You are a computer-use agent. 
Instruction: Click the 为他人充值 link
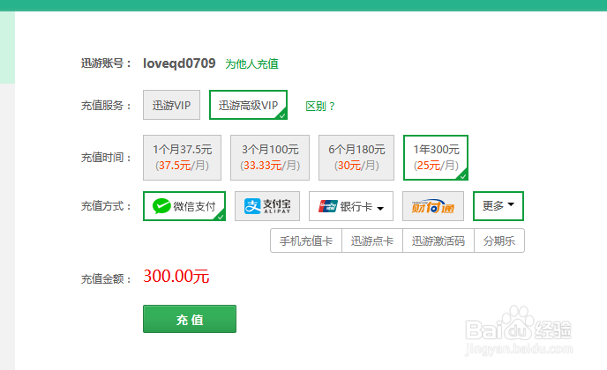pos(251,63)
